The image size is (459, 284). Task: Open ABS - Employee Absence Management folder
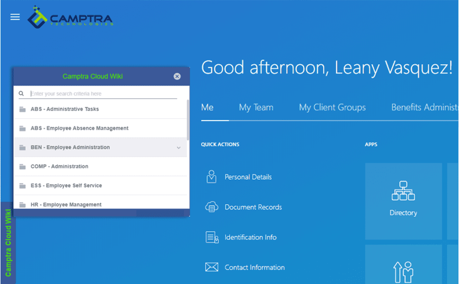[79, 128]
